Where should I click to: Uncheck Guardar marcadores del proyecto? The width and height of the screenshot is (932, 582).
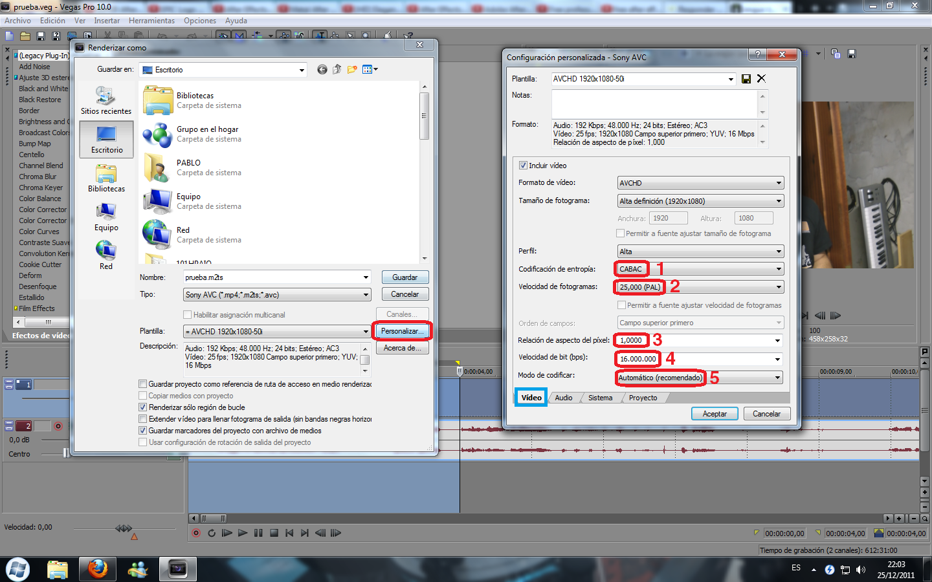(x=143, y=431)
